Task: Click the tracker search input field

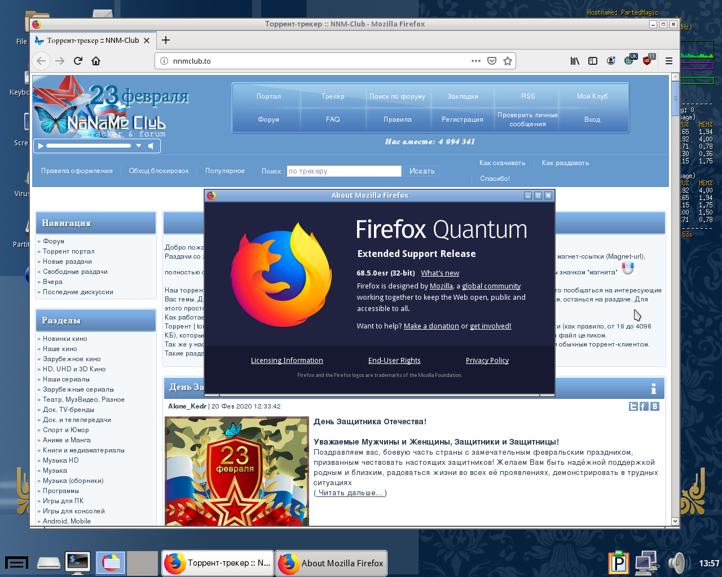Action: click(344, 171)
